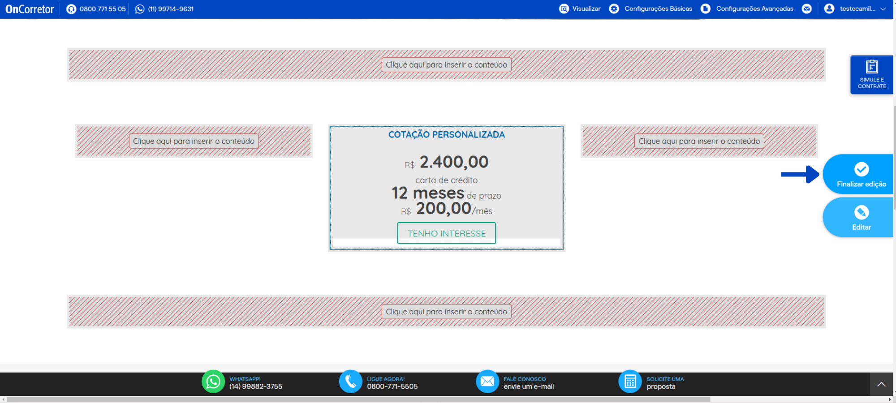
Task: Insert content in the bottom placeholder block
Action: (x=446, y=312)
